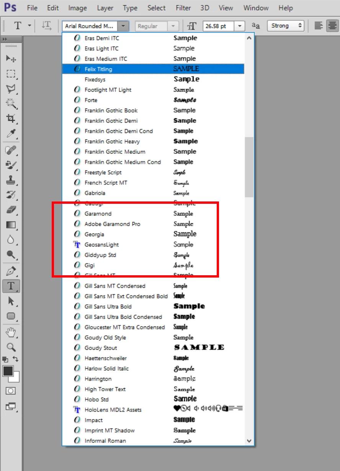Screen dimensions: 340x471
Task: Open the Layer menu
Action: [105, 8]
